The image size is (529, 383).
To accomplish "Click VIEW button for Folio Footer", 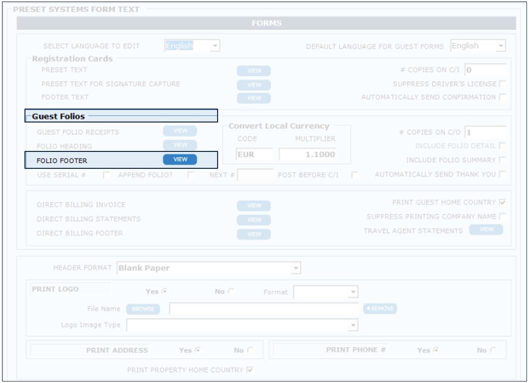I will 180,159.
